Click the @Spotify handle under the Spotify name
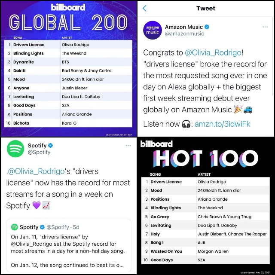275x275 pixels. click(39, 152)
